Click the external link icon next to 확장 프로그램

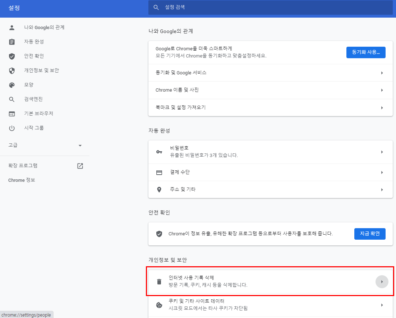(80, 166)
